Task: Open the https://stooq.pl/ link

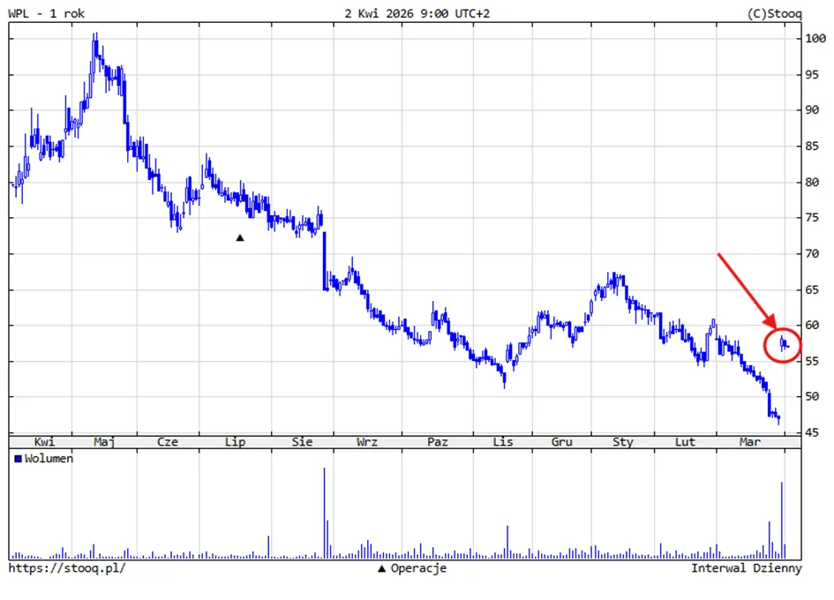Action: coord(67,568)
